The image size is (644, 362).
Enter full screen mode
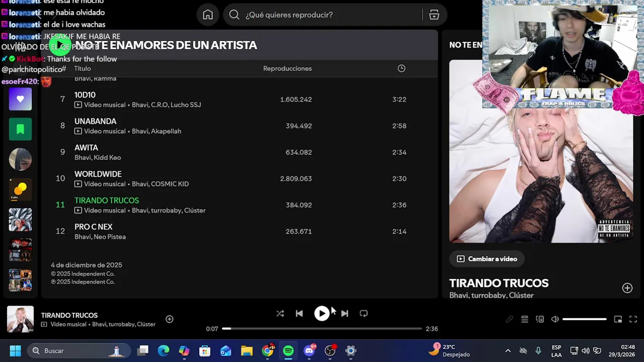click(x=633, y=319)
